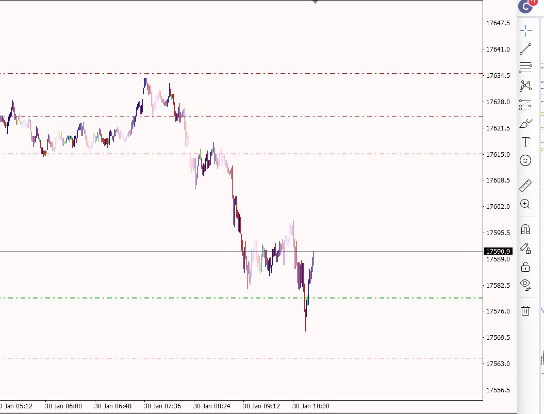Click the 17602.0 price axis label
Image resolution: width=544 pixels, height=414 pixels.
498,206
